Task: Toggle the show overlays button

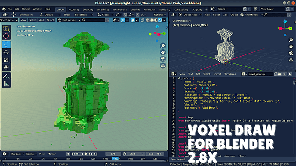Action: tap(133, 20)
